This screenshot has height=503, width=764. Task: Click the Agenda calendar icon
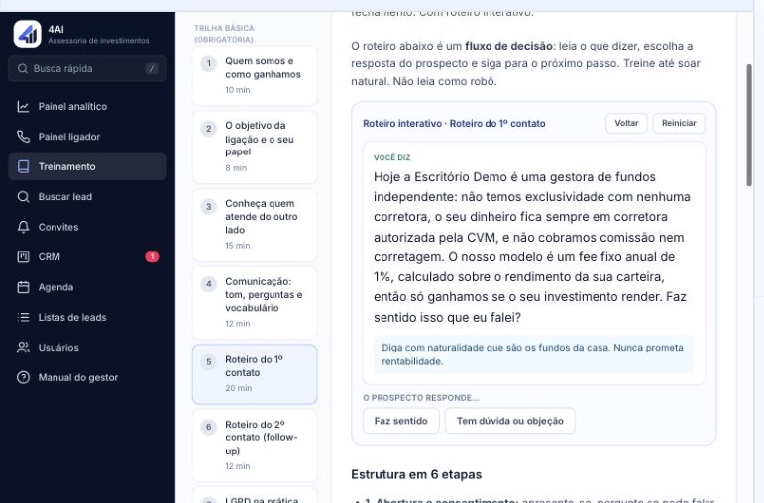(x=23, y=287)
